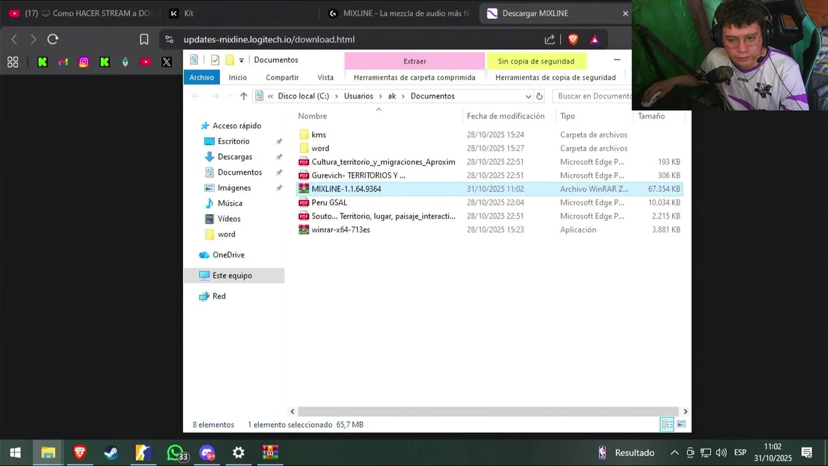Open the X (Twitter) bookmark
Screen dimensions: 828x466
pyautogui.click(x=166, y=62)
